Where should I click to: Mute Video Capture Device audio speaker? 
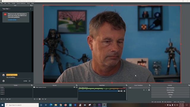pos(121,91)
